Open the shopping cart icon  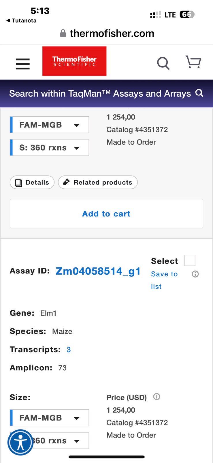193,62
